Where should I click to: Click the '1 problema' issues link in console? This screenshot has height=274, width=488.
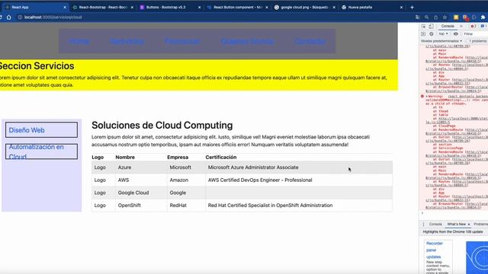[x=478, y=41]
